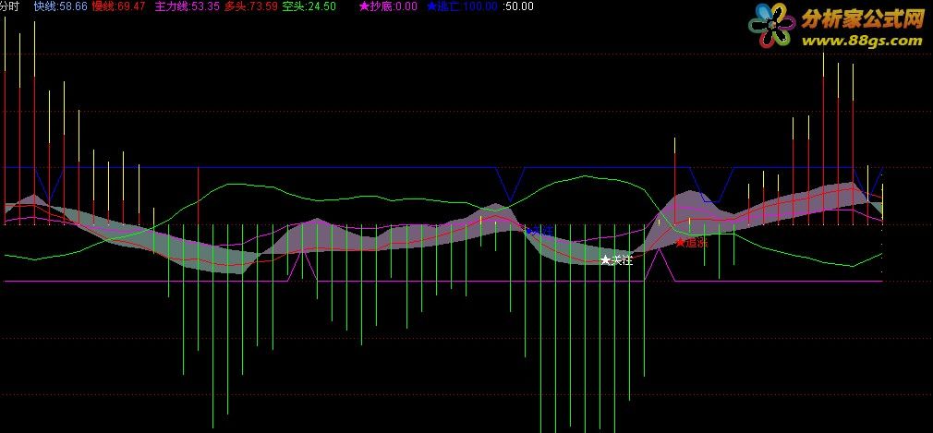
Task: Click the blue ★关注 marker on the chart
Action: (540, 231)
